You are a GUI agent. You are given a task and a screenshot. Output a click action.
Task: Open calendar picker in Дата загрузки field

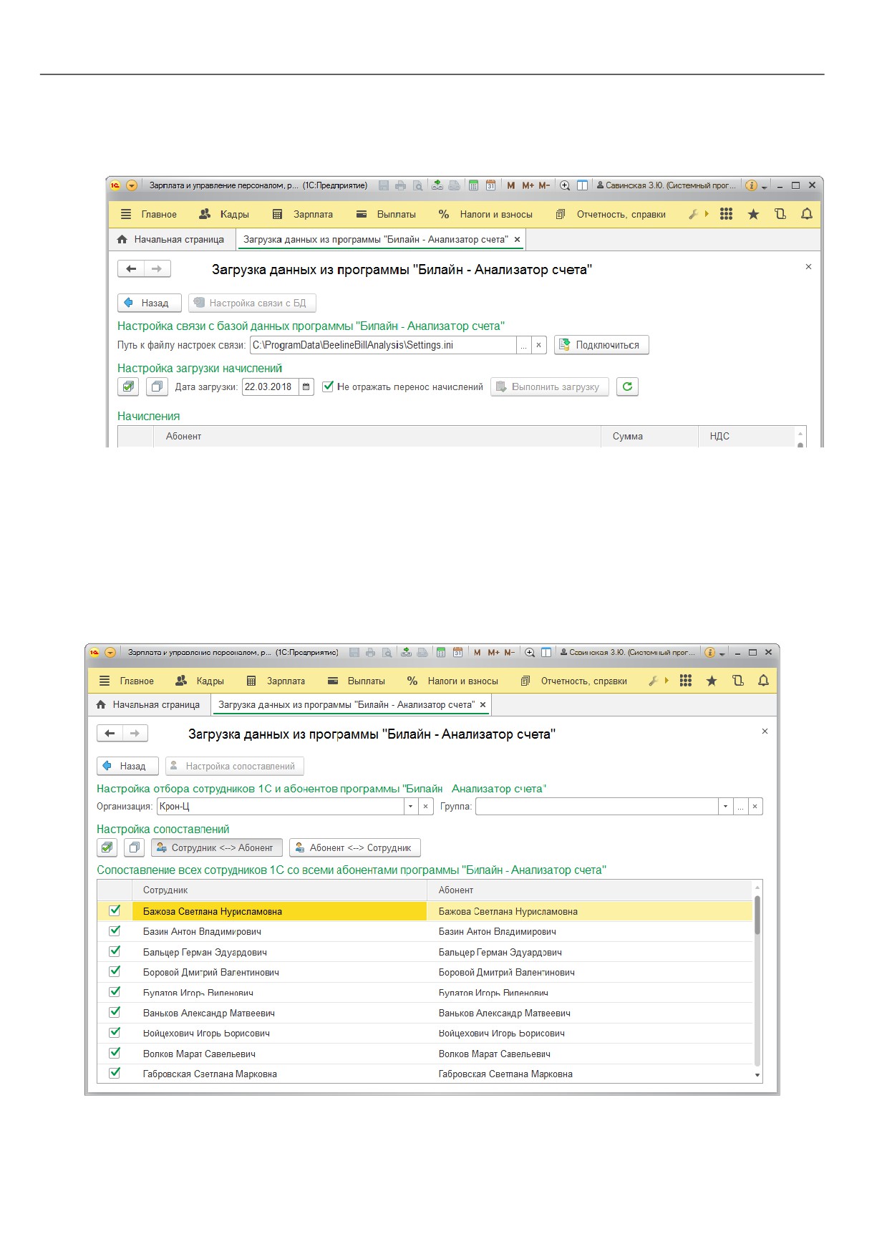(306, 387)
